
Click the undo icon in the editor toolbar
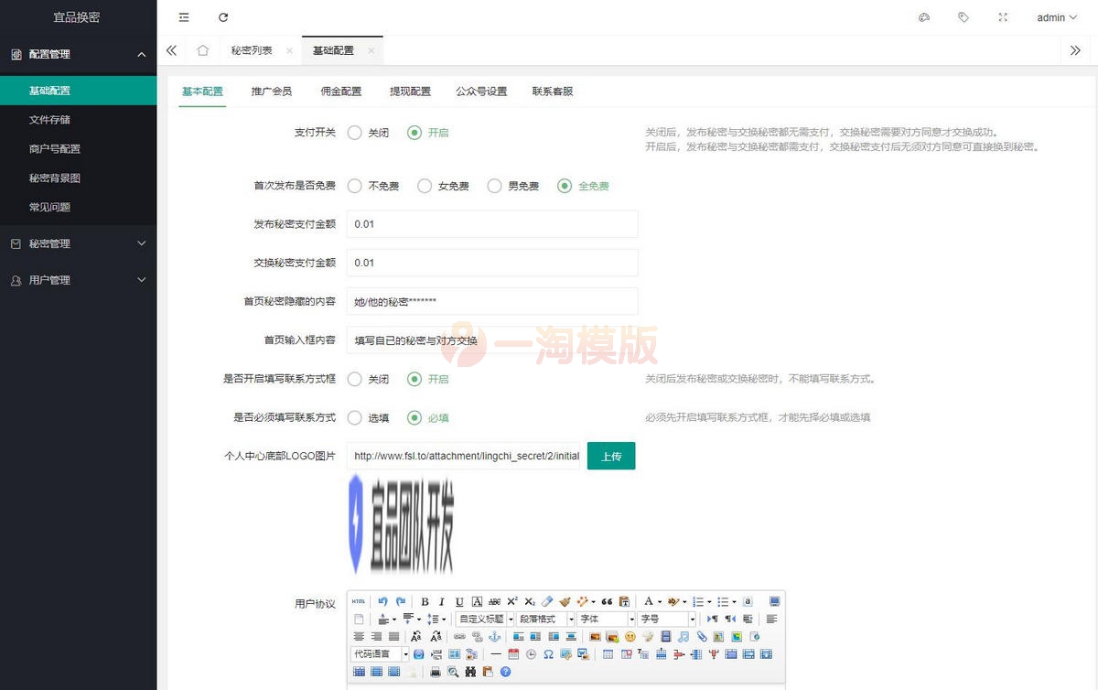click(x=382, y=599)
